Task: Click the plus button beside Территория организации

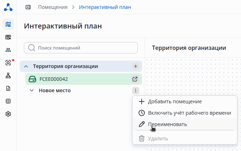Action: pos(135,66)
